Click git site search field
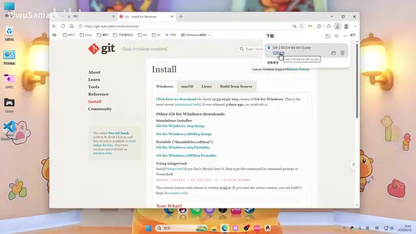Image resolution: width=416 pixels, height=234 pixels. [251, 49]
